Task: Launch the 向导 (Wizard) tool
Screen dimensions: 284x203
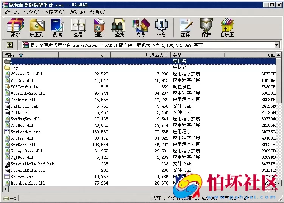Action: click(141, 28)
